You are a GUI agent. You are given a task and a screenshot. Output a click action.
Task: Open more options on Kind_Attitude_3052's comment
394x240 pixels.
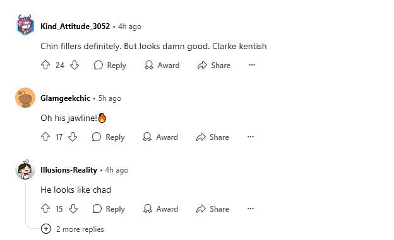252,65
